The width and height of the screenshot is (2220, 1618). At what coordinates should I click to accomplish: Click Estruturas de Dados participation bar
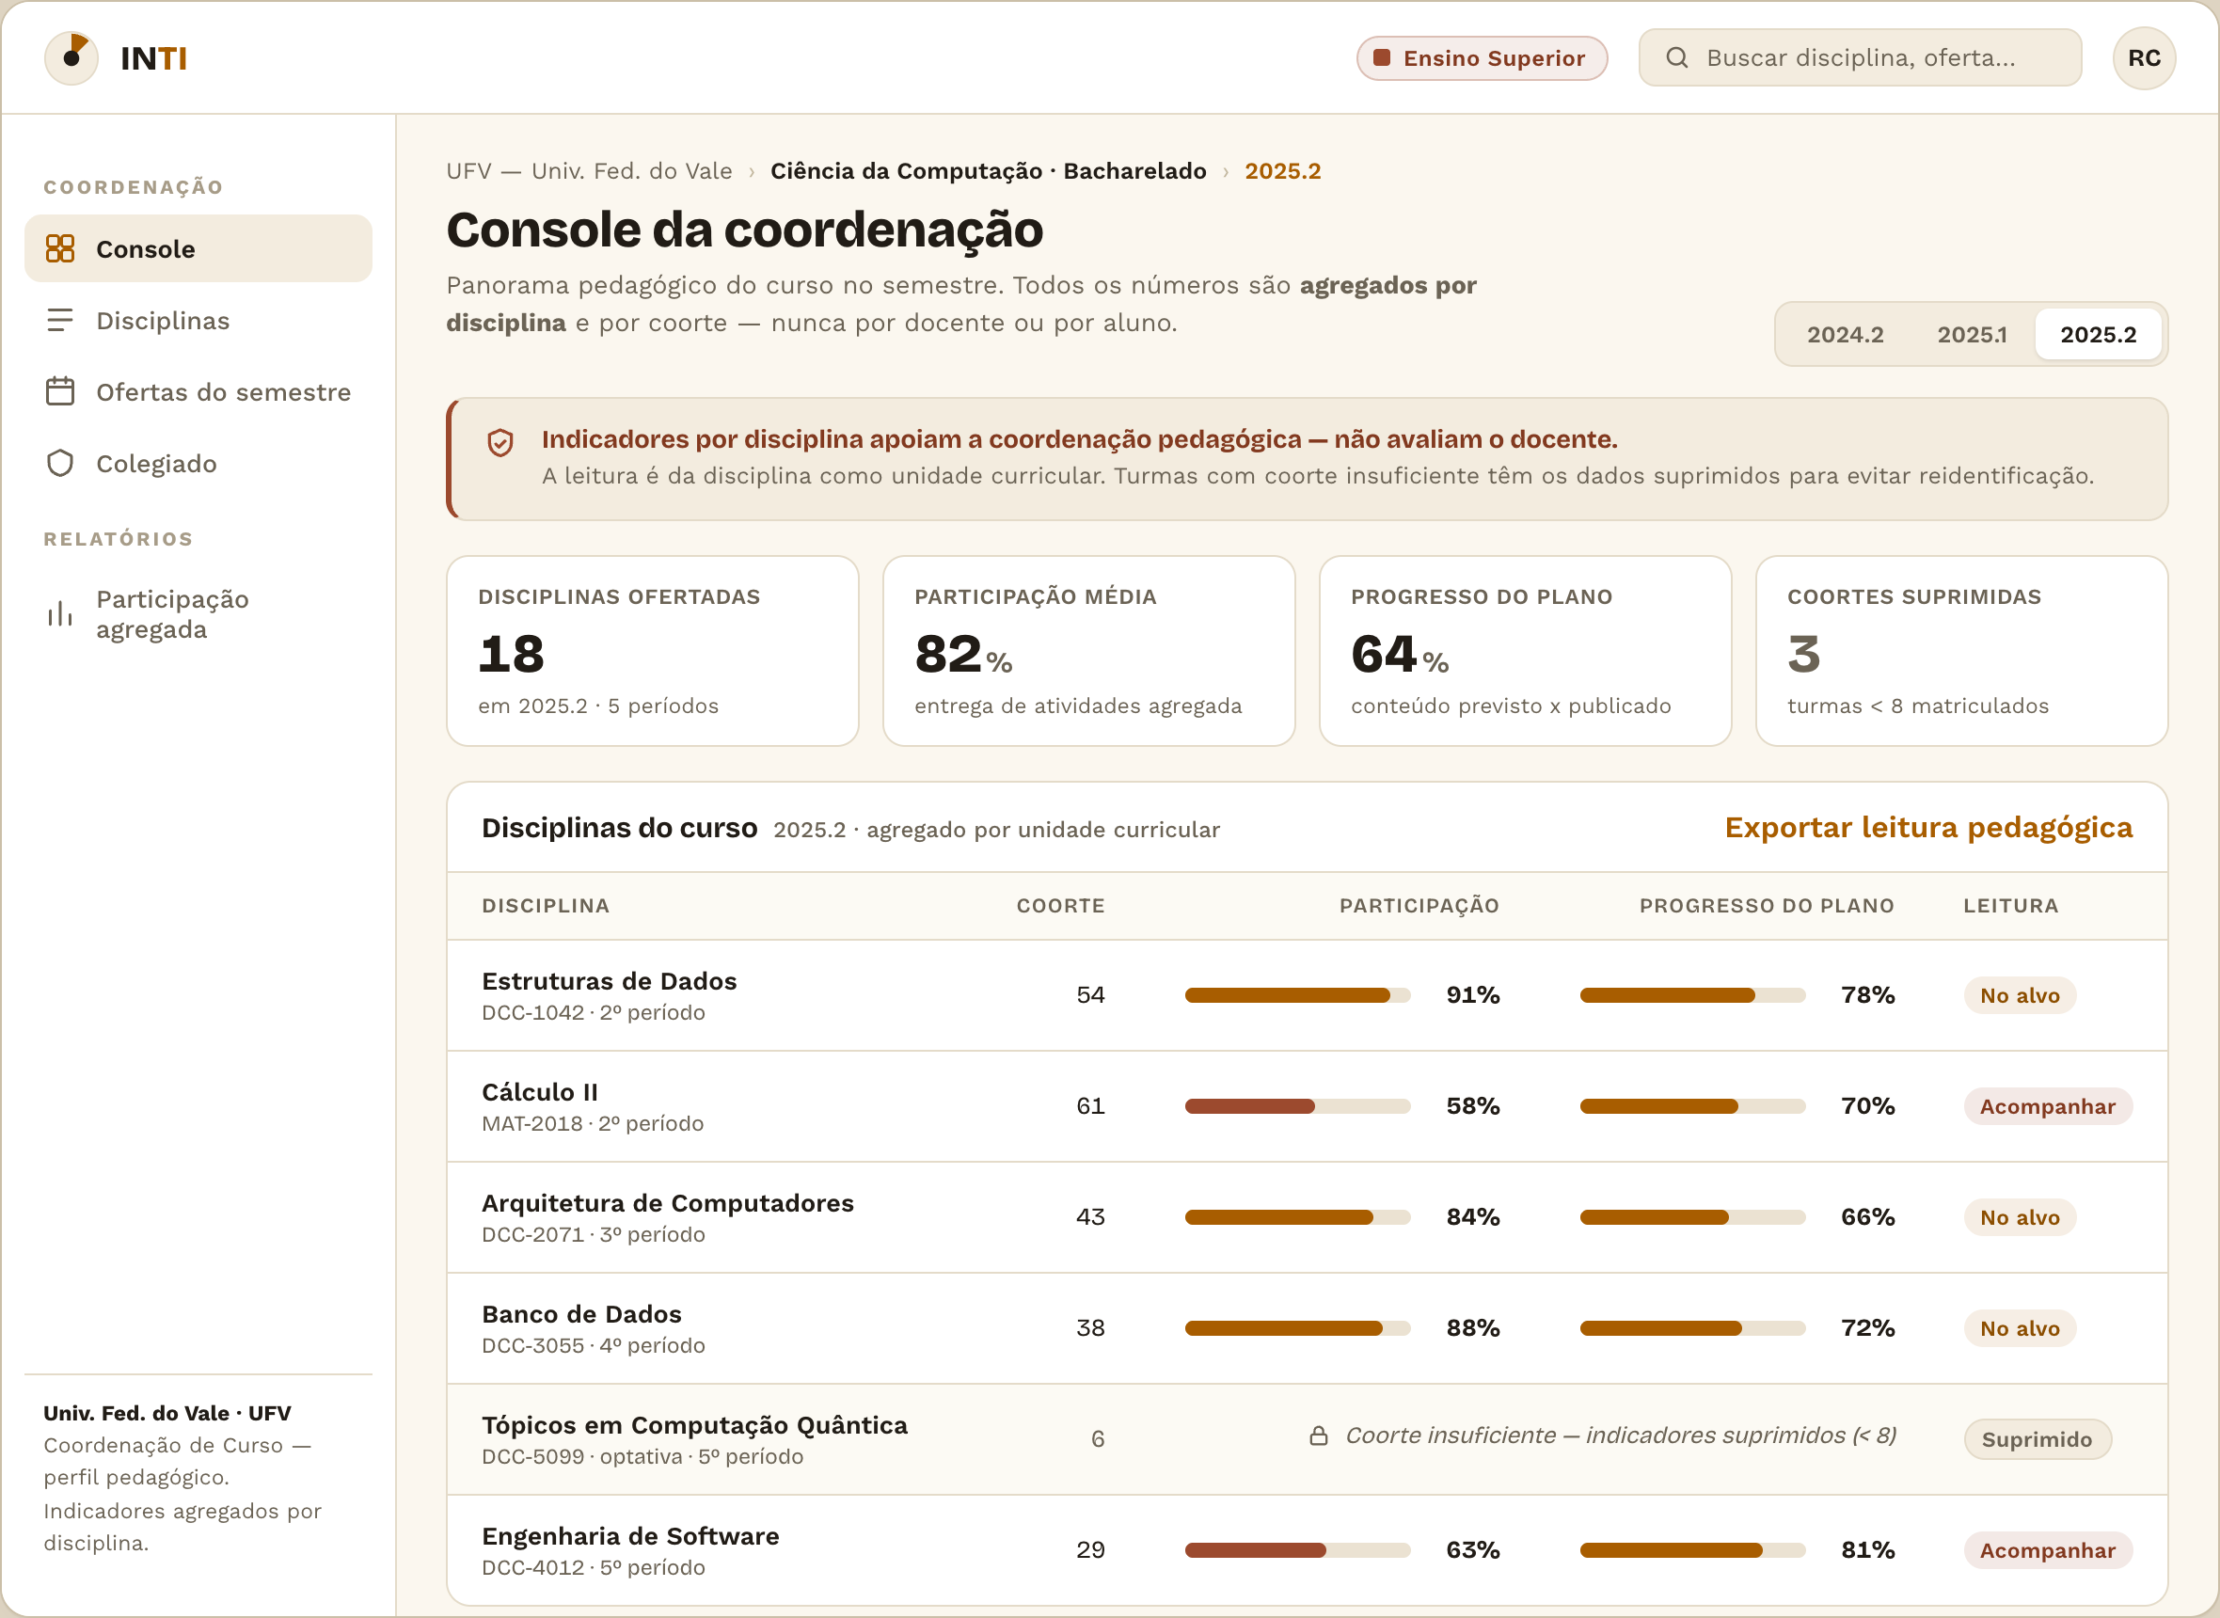1297,995
